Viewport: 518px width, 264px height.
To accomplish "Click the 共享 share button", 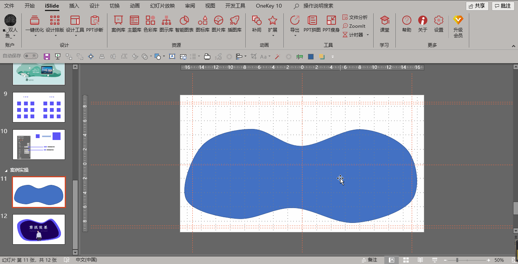I will pyautogui.click(x=476, y=6).
